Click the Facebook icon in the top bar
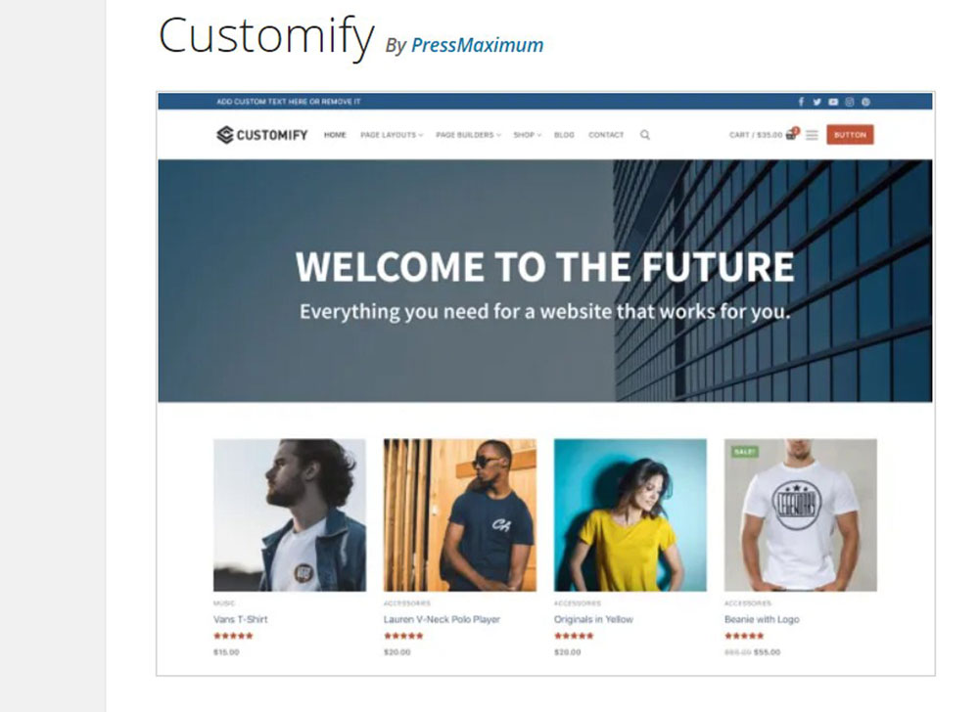 (801, 102)
